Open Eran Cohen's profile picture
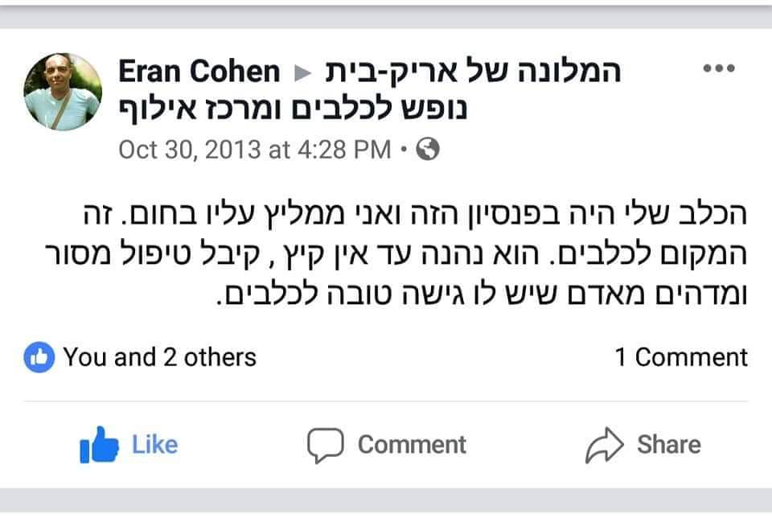This screenshot has width=772, height=531. pyautogui.click(x=63, y=92)
